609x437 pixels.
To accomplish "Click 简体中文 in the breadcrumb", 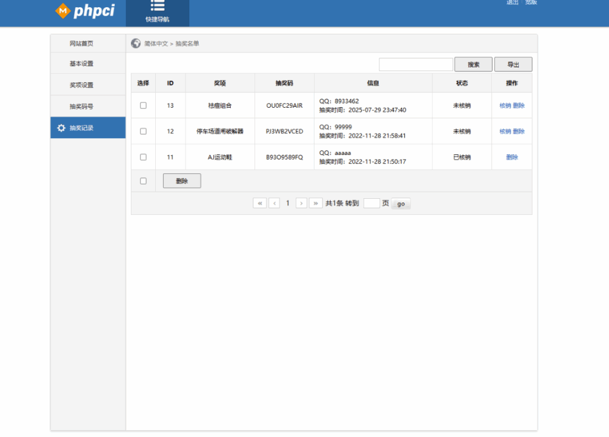I will click(x=156, y=43).
